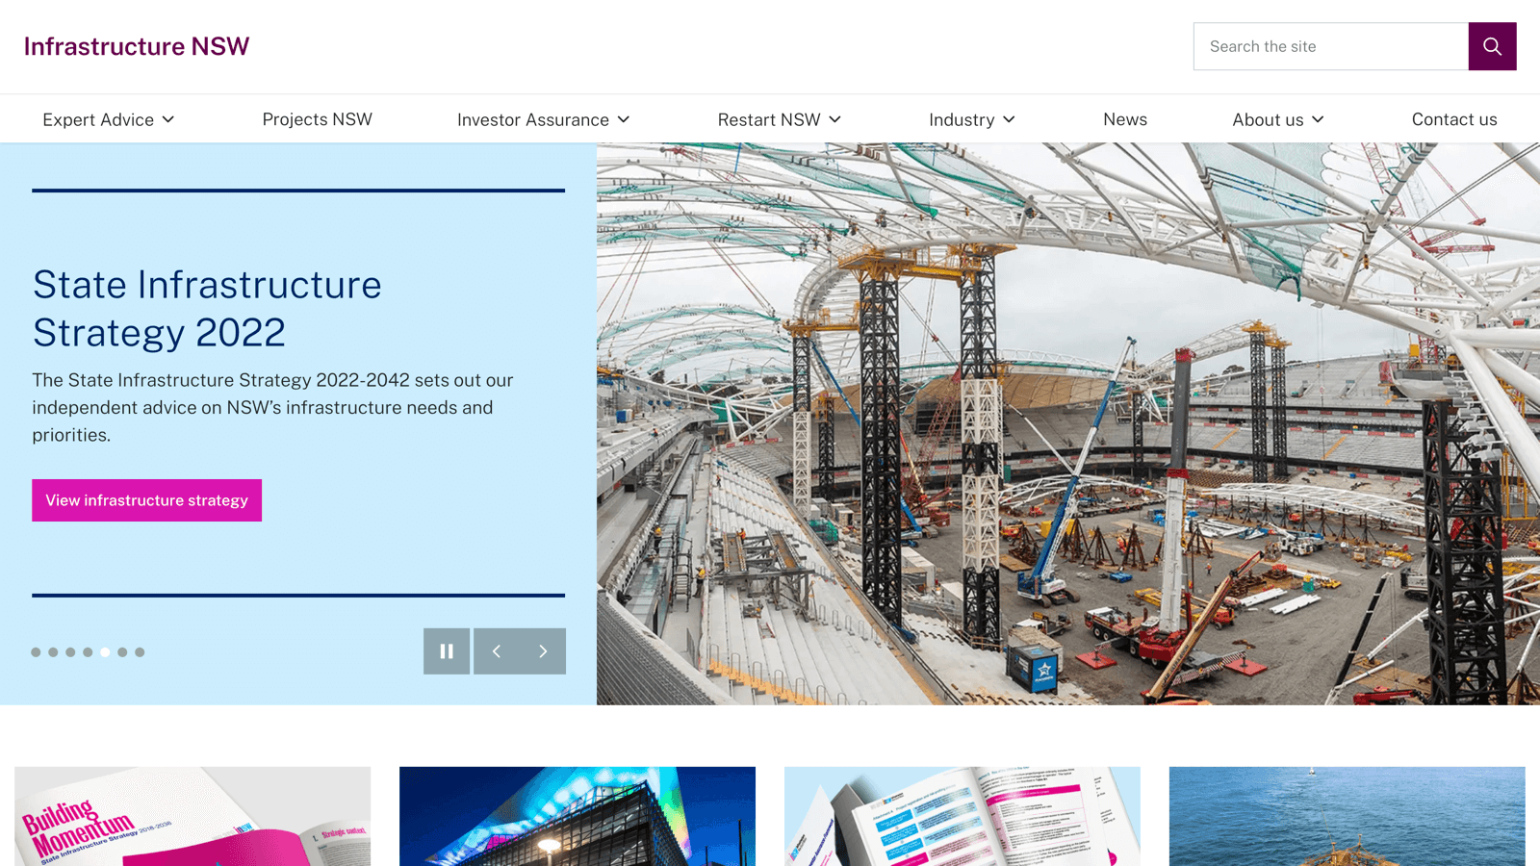Image resolution: width=1540 pixels, height=866 pixels.
Task: Open the Infrastructure NSW home logo
Action: (137, 46)
